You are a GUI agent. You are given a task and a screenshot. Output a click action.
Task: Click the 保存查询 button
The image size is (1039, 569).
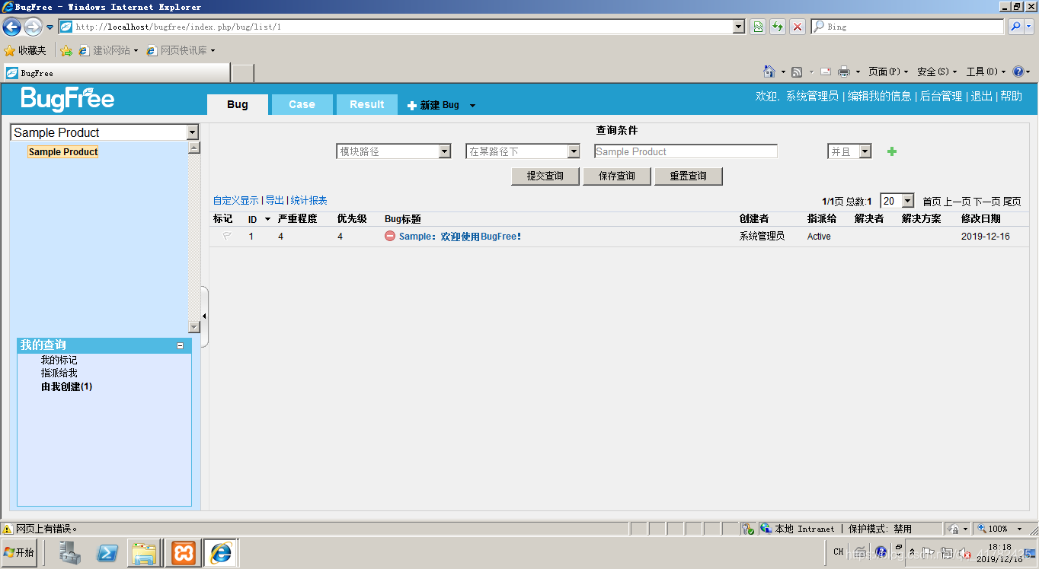[617, 176]
